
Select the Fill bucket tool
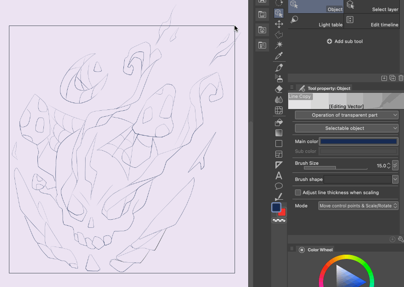point(279,122)
